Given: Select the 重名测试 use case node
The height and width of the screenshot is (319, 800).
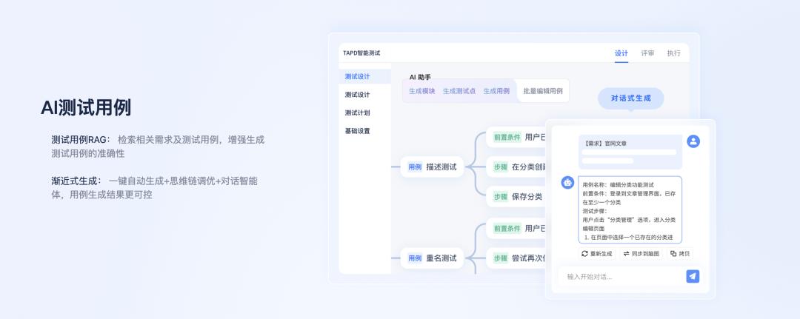Looking at the screenshot, I should click(x=432, y=258).
